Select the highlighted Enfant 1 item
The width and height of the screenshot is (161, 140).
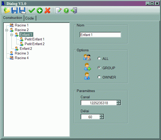pos(26,34)
